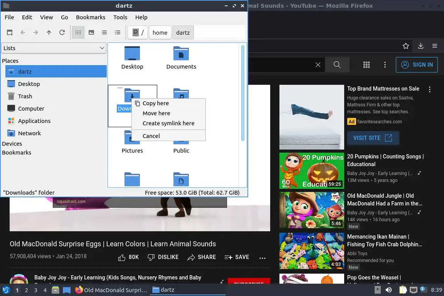Open YouTube settings three-dot menu

click(x=385, y=65)
